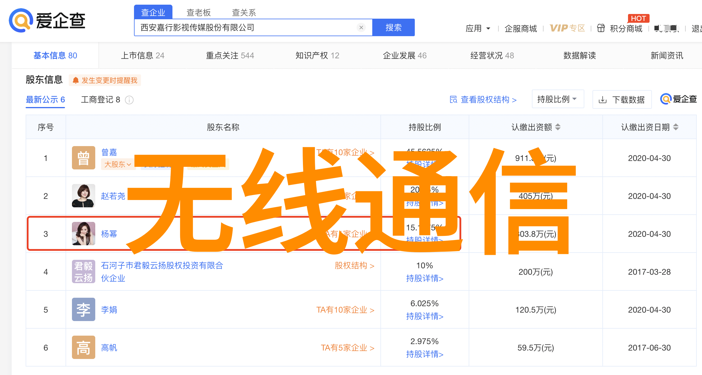702x375 pixels.
Task: Switch to the 新闻资讯 tab
Action: pyautogui.click(x=667, y=55)
